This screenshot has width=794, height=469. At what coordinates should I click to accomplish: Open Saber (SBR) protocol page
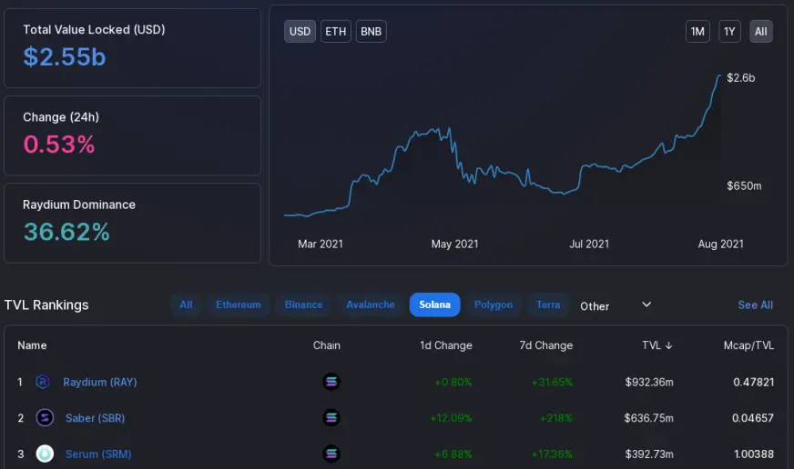coord(96,418)
